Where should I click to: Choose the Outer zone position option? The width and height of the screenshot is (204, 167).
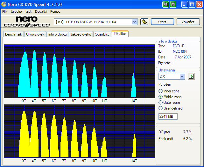161,103
